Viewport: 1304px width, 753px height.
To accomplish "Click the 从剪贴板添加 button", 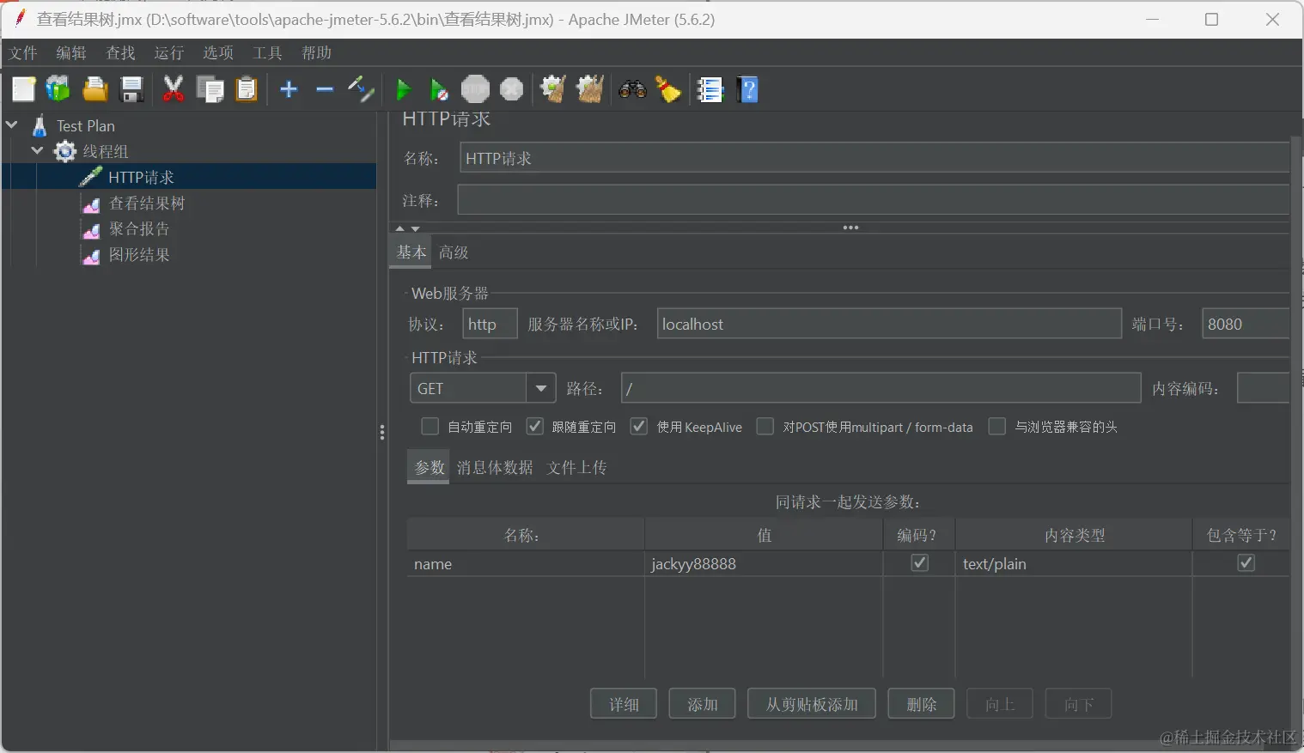I will [812, 704].
